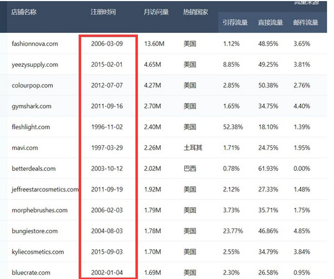Click direct traffic value 61.93%

click(268, 169)
